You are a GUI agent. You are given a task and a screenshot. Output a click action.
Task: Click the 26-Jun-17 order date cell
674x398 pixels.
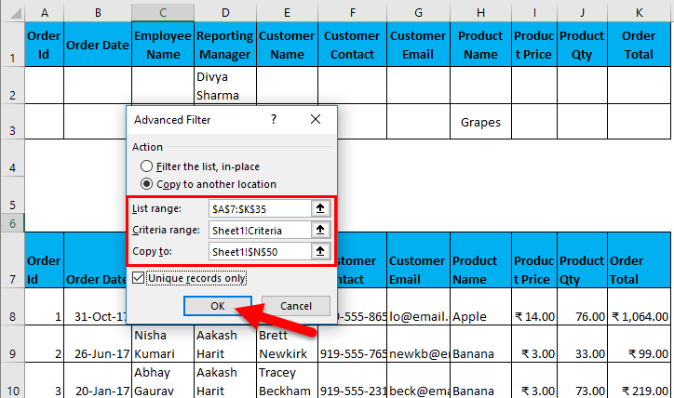point(98,343)
